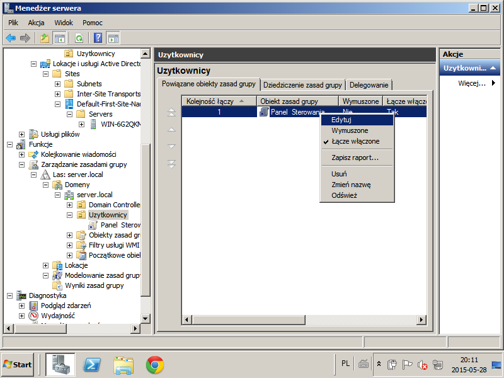Screen dimensions: 504x378
Task: Open the file explorer from the taskbar
Action: 123,365
